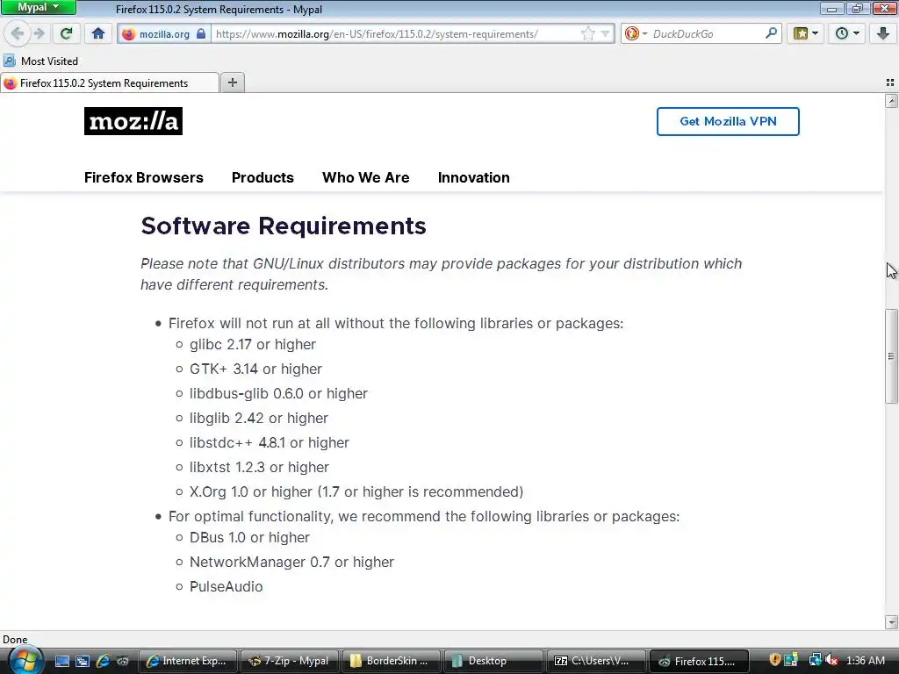Image resolution: width=899 pixels, height=674 pixels.
Task: Click the Software Requirements heading
Action: [x=284, y=226]
